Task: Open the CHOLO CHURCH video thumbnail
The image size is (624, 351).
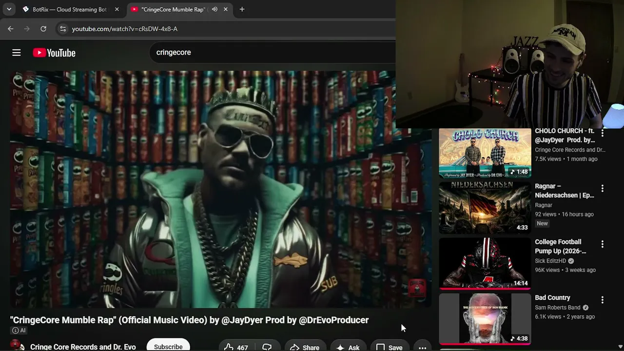Action: point(485,153)
